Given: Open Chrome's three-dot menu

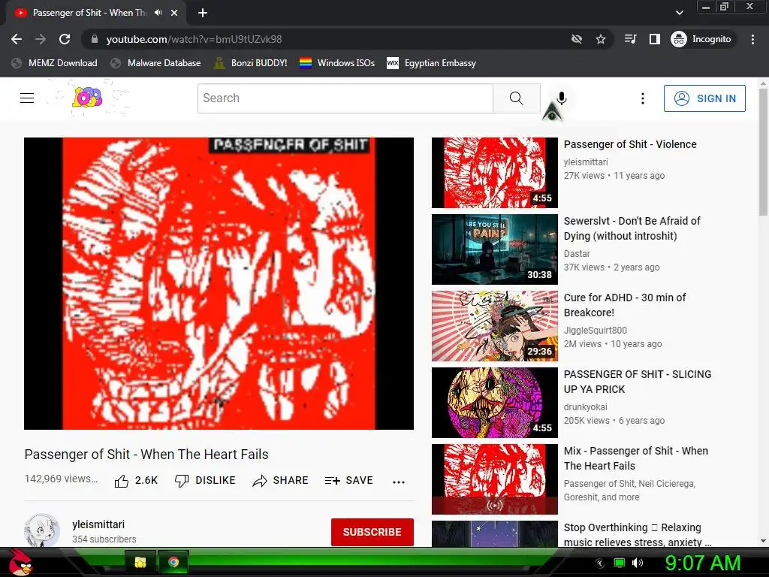Looking at the screenshot, I should point(752,39).
